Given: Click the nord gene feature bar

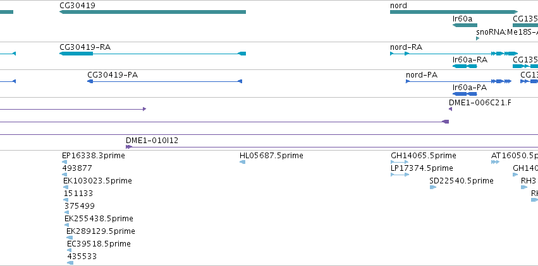Looking at the screenshot, I should (454, 12).
